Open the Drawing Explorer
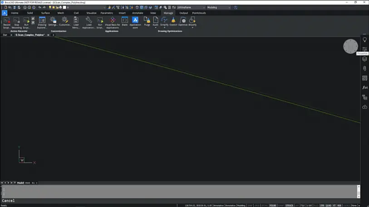This screenshot has width=369, height=207. click(x=42, y=23)
